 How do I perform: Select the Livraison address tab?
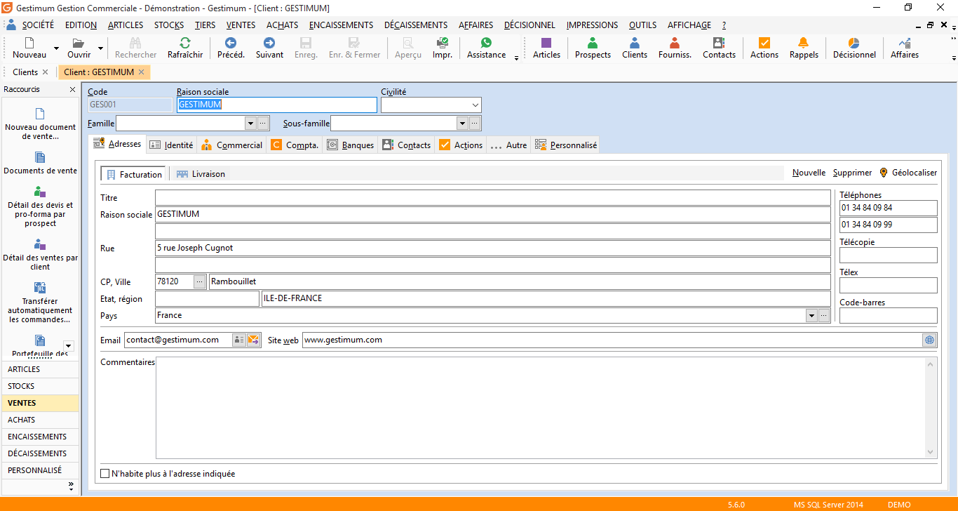(x=201, y=174)
